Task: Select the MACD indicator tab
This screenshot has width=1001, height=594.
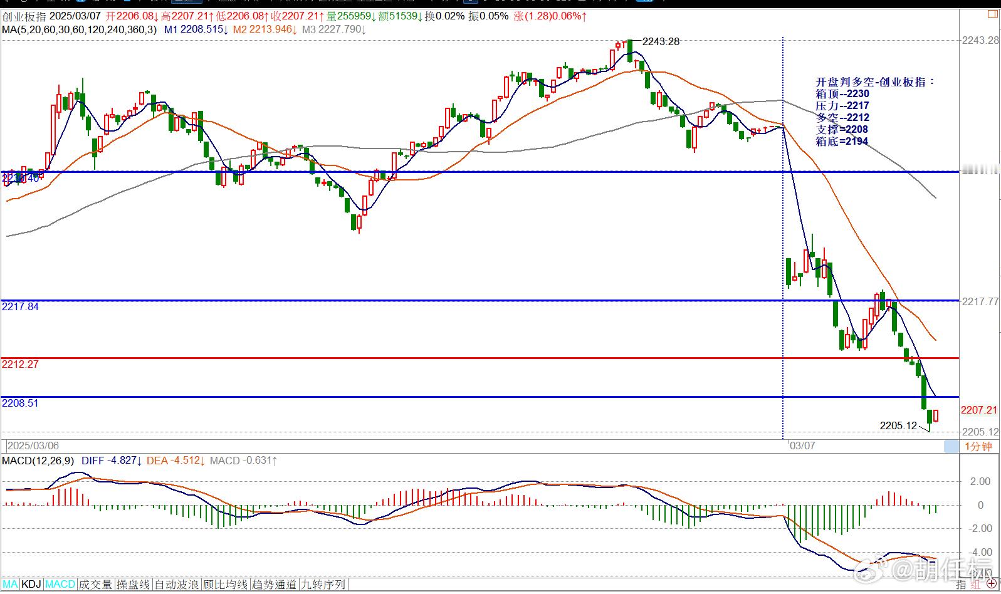Action: pos(60,584)
